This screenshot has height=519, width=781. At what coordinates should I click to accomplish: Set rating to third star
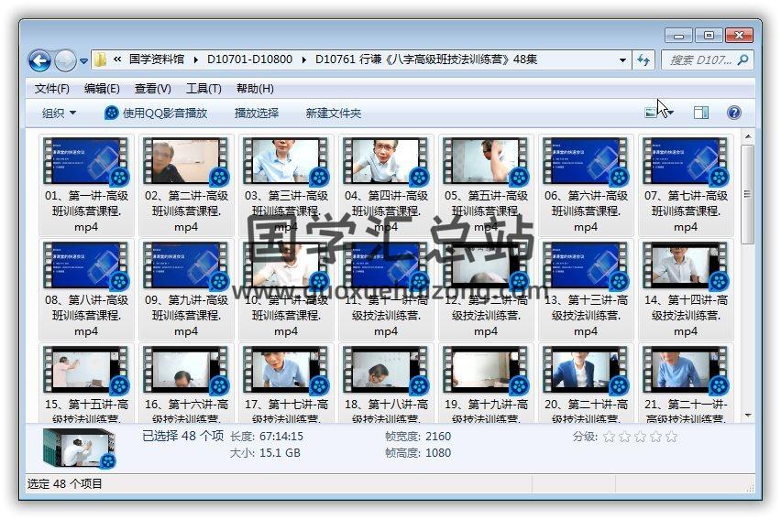[x=640, y=437]
